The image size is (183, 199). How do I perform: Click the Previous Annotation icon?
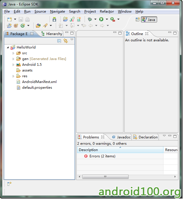click(72, 26)
